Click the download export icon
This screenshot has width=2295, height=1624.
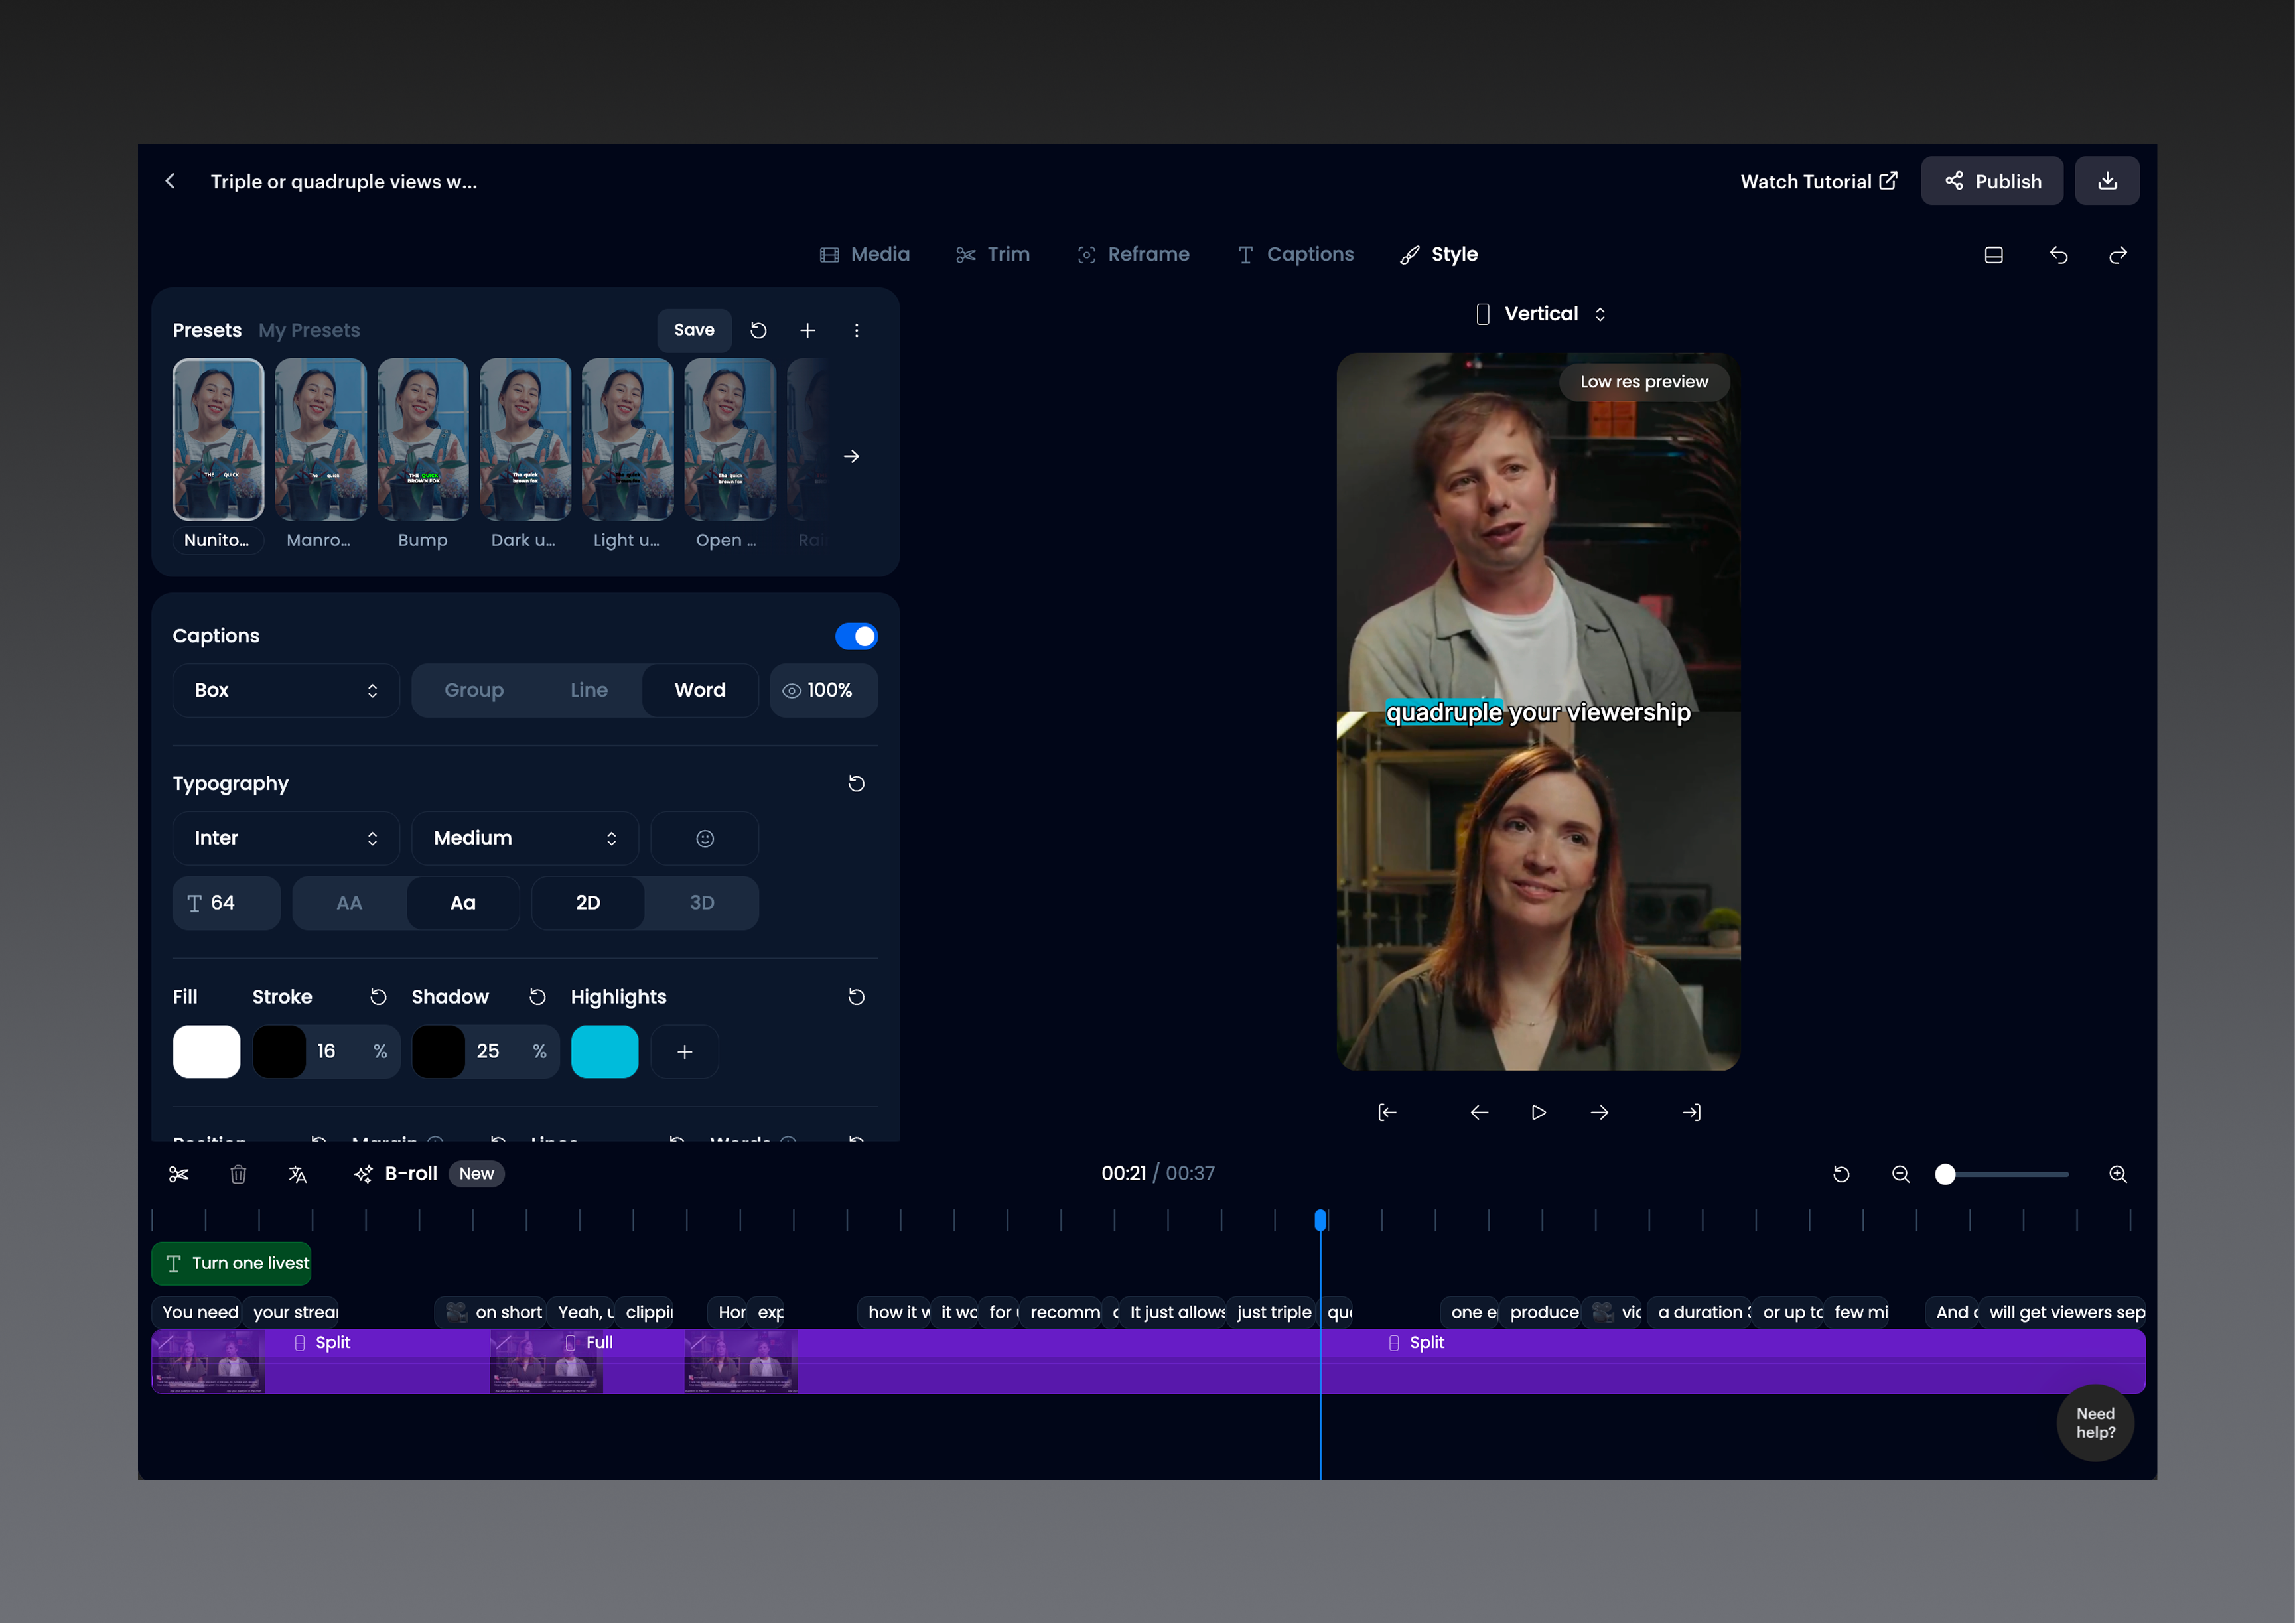click(2107, 181)
